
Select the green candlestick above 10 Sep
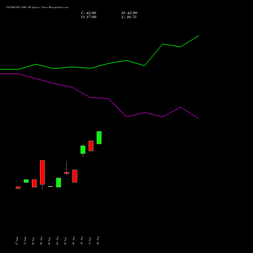[x=83, y=150]
